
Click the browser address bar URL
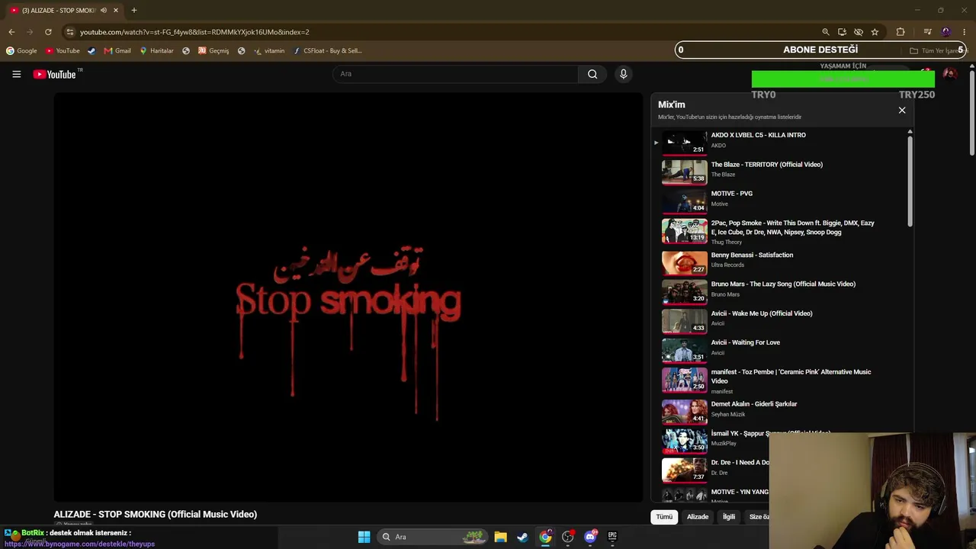(x=194, y=32)
